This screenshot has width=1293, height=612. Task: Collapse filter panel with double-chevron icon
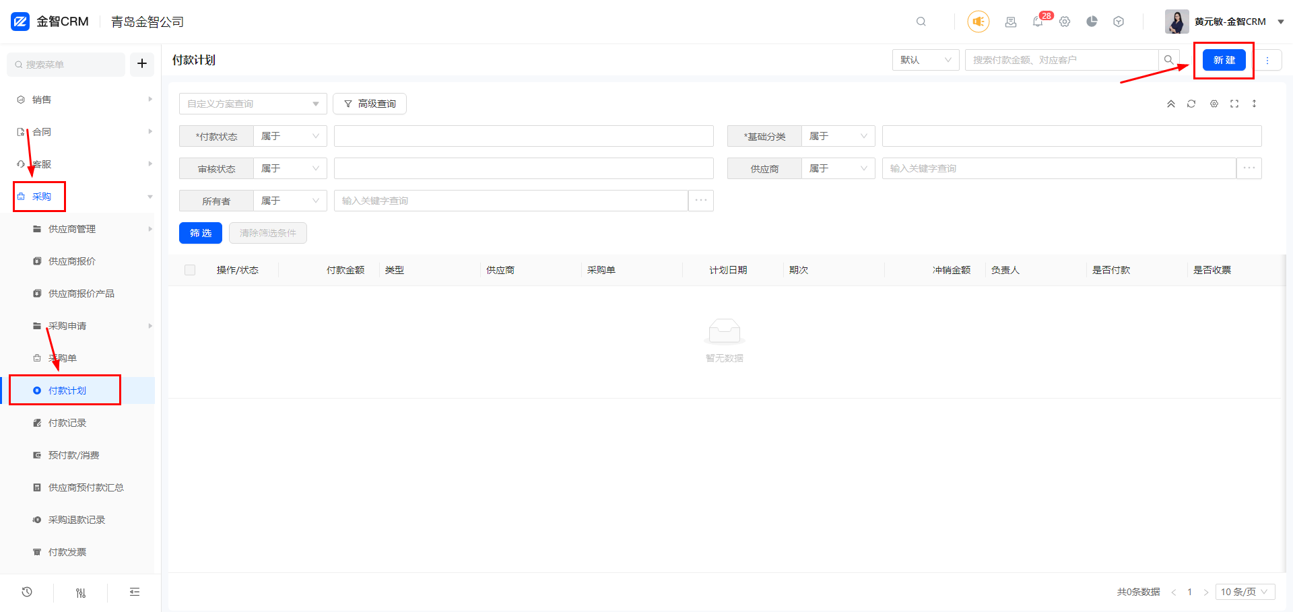1171,104
